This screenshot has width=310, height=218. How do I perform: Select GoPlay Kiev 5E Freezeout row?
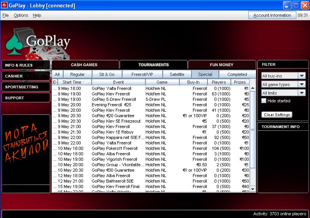point(151,121)
